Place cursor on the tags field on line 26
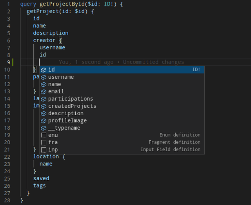Viewport: 251px width, 205px height. 39,185
